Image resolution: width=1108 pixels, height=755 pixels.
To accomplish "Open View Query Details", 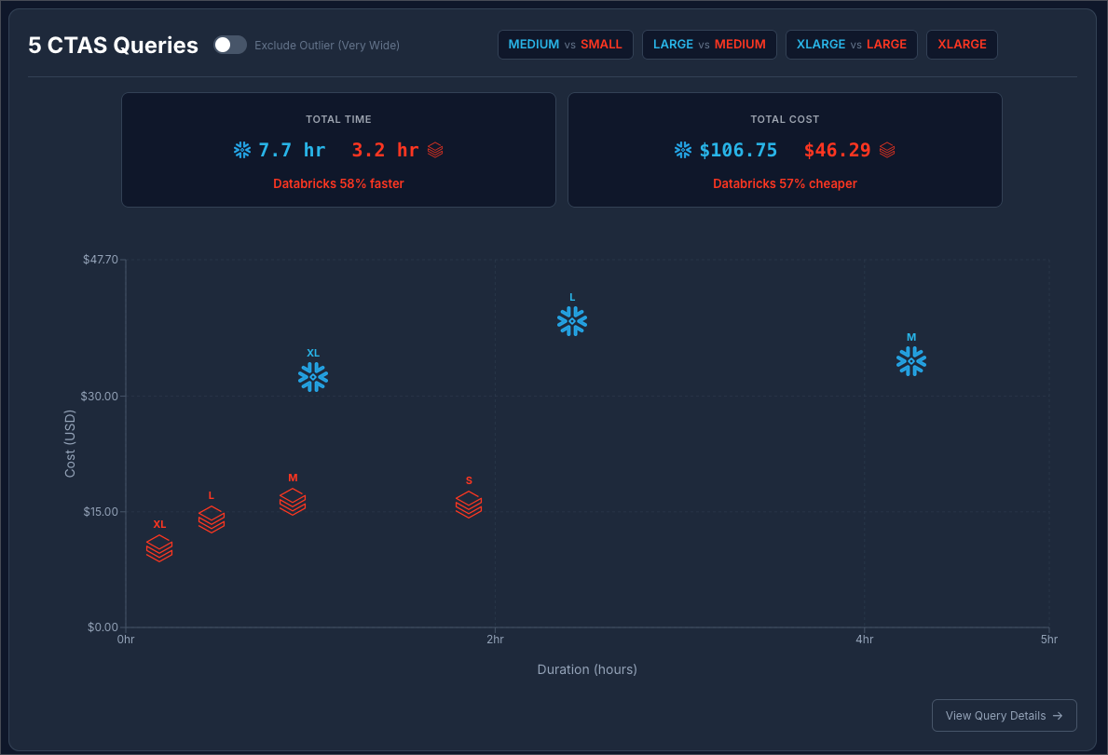I will click(1004, 715).
